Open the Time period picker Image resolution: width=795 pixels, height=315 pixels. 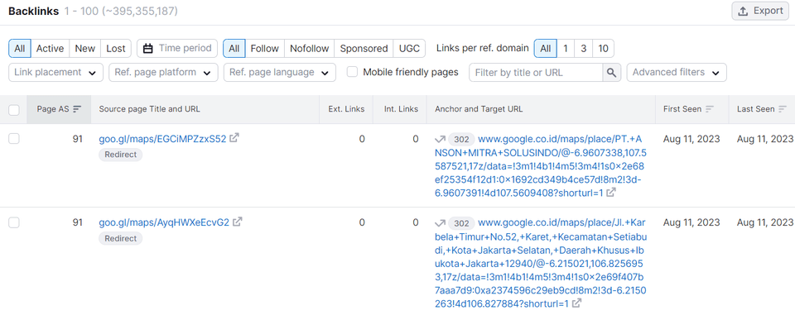pyautogui.click(x=177, y=49)
